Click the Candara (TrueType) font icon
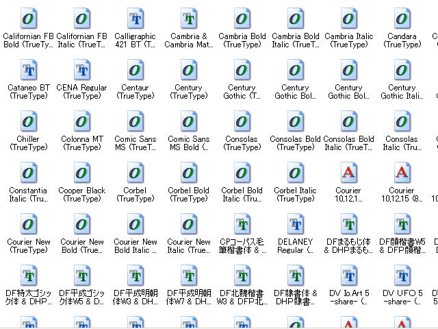The height and width of the screenshot is (329, 438). click(x=402, y=19)
